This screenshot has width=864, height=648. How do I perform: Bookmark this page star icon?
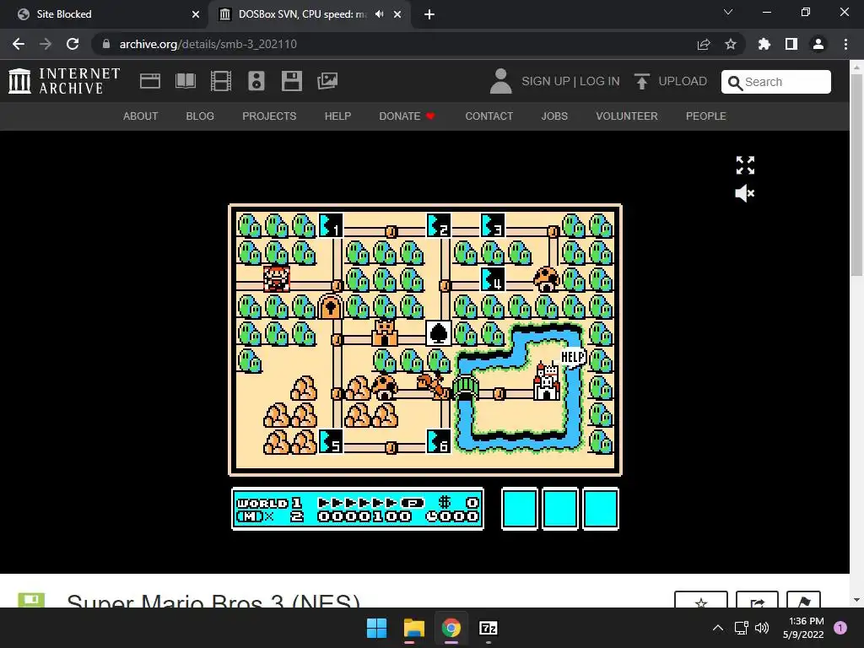(731, 44)
